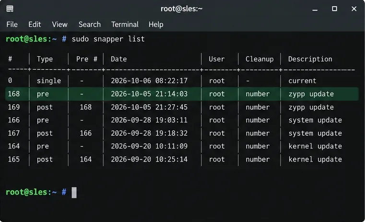Click the 'Description' column header

[x=310, y=59]
